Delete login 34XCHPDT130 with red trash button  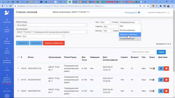click(x=166, y=68)
